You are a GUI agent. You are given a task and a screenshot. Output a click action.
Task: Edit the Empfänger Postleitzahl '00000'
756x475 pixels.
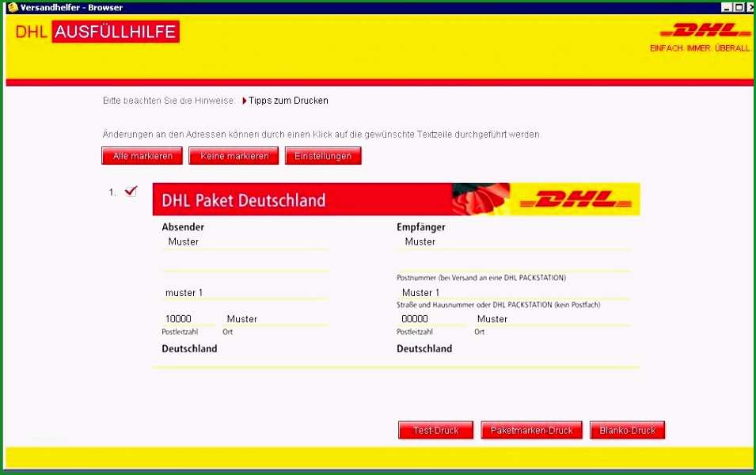(x=431, y=319)
